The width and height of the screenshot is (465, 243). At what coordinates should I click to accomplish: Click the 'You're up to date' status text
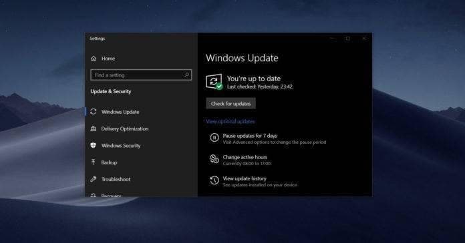[x=254, y=79]
